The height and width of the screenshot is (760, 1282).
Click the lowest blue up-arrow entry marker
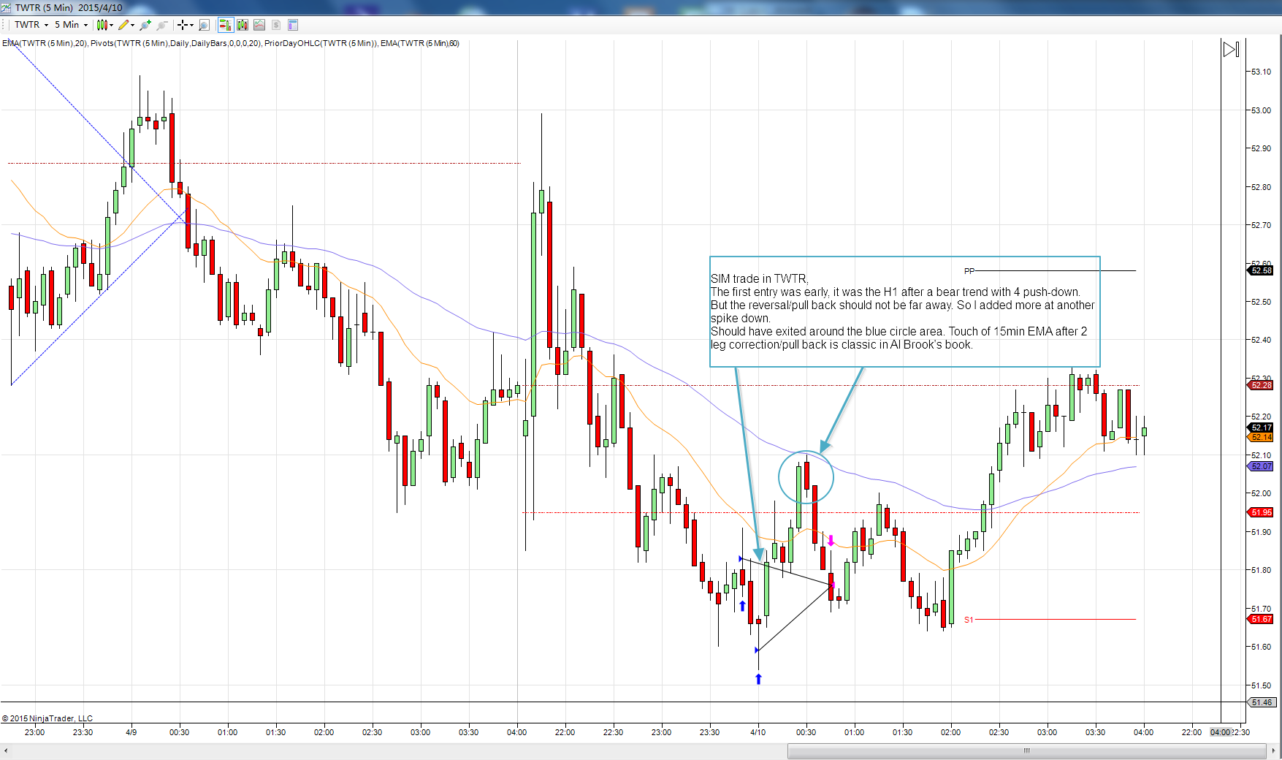(x=758, y=679)
